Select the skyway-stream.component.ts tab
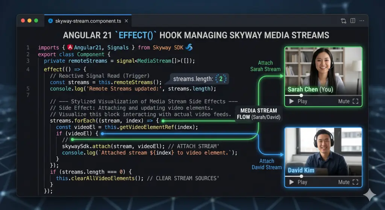 pyautogui.click(x=88, y=21)
